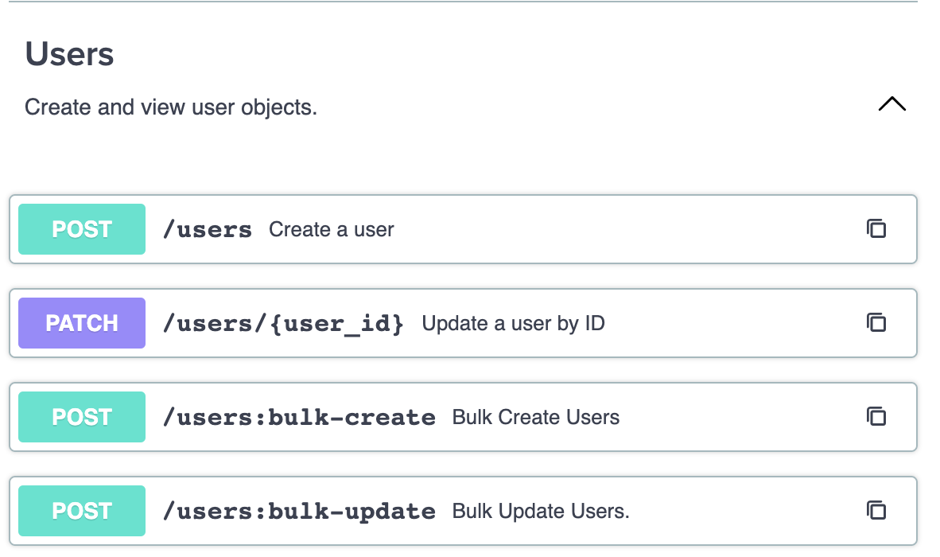Click the 'Bulk Update Users.' summary text
The width and height of the screenshot is (940, 557).
coord(541,512)
